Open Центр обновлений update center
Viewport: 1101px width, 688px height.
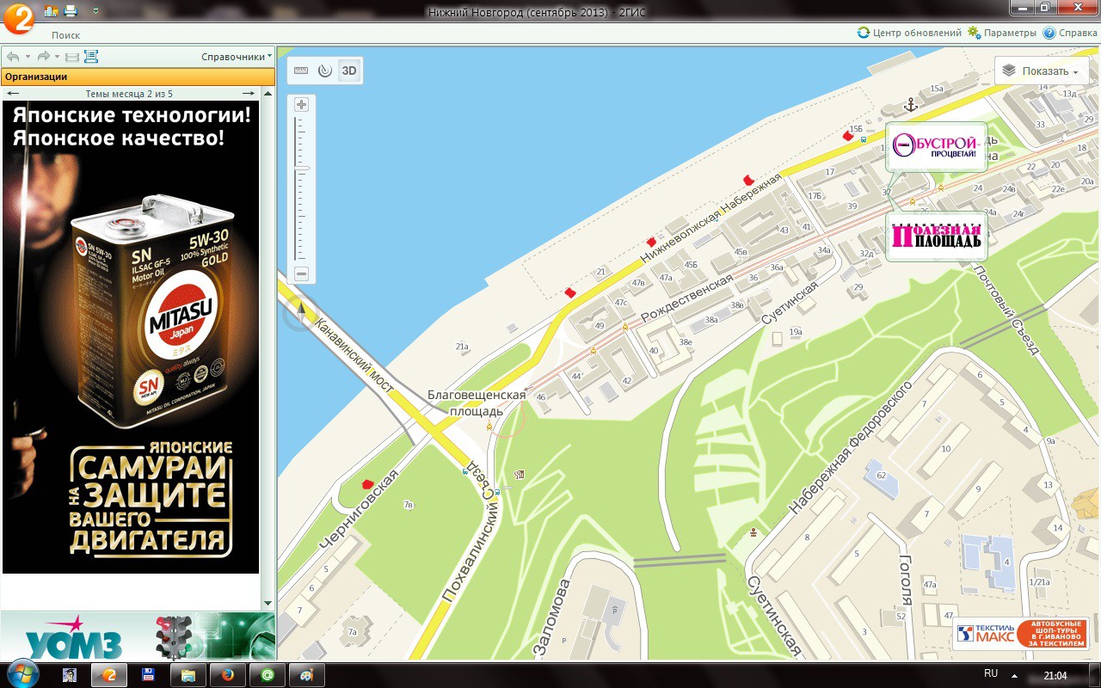pyautogui.click(x=909, y=33)
